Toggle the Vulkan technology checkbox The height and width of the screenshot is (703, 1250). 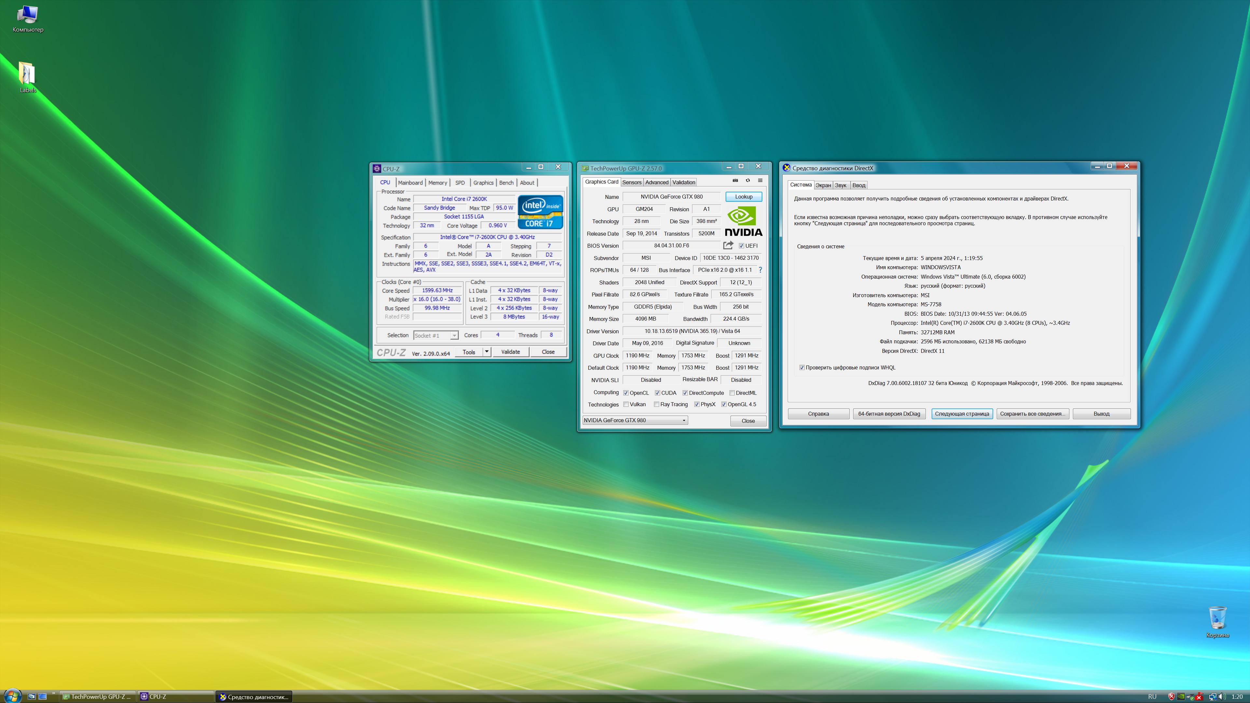coord(626,404)
